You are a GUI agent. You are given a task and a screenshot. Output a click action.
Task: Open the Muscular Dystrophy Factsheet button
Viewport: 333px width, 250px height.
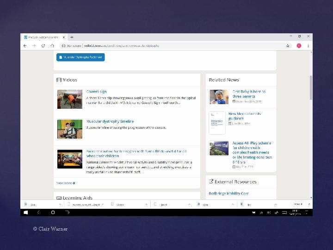point(80,57)
